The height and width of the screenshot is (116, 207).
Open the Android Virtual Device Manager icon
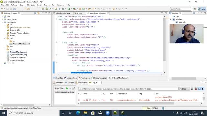click(x=47, y=9)
